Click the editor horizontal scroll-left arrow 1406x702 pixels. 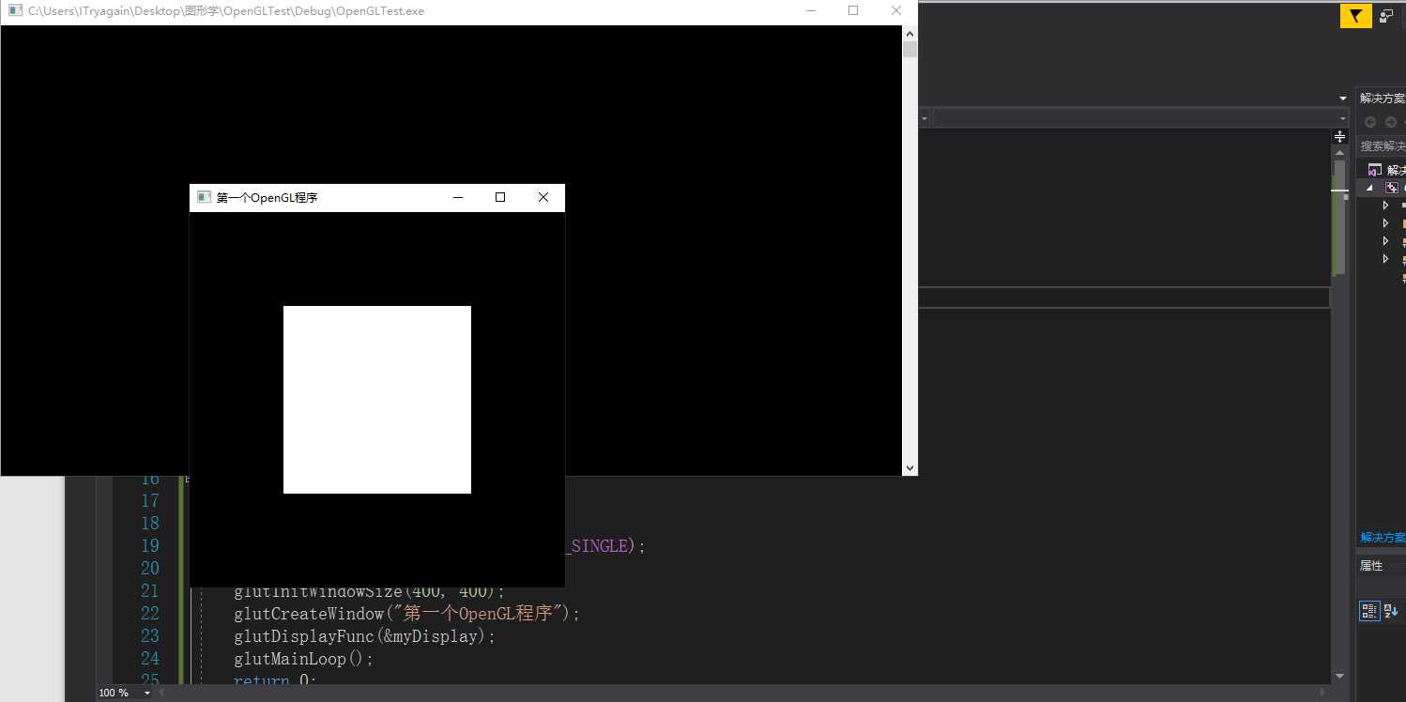tap(162, 693)
